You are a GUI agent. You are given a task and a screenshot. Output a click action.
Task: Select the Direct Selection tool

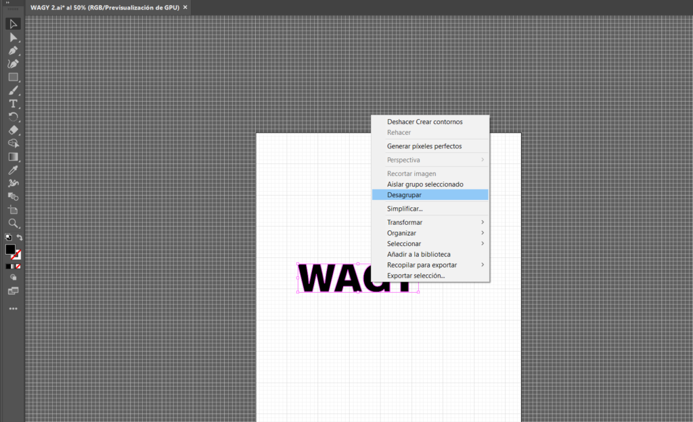(x=13, y=37)
